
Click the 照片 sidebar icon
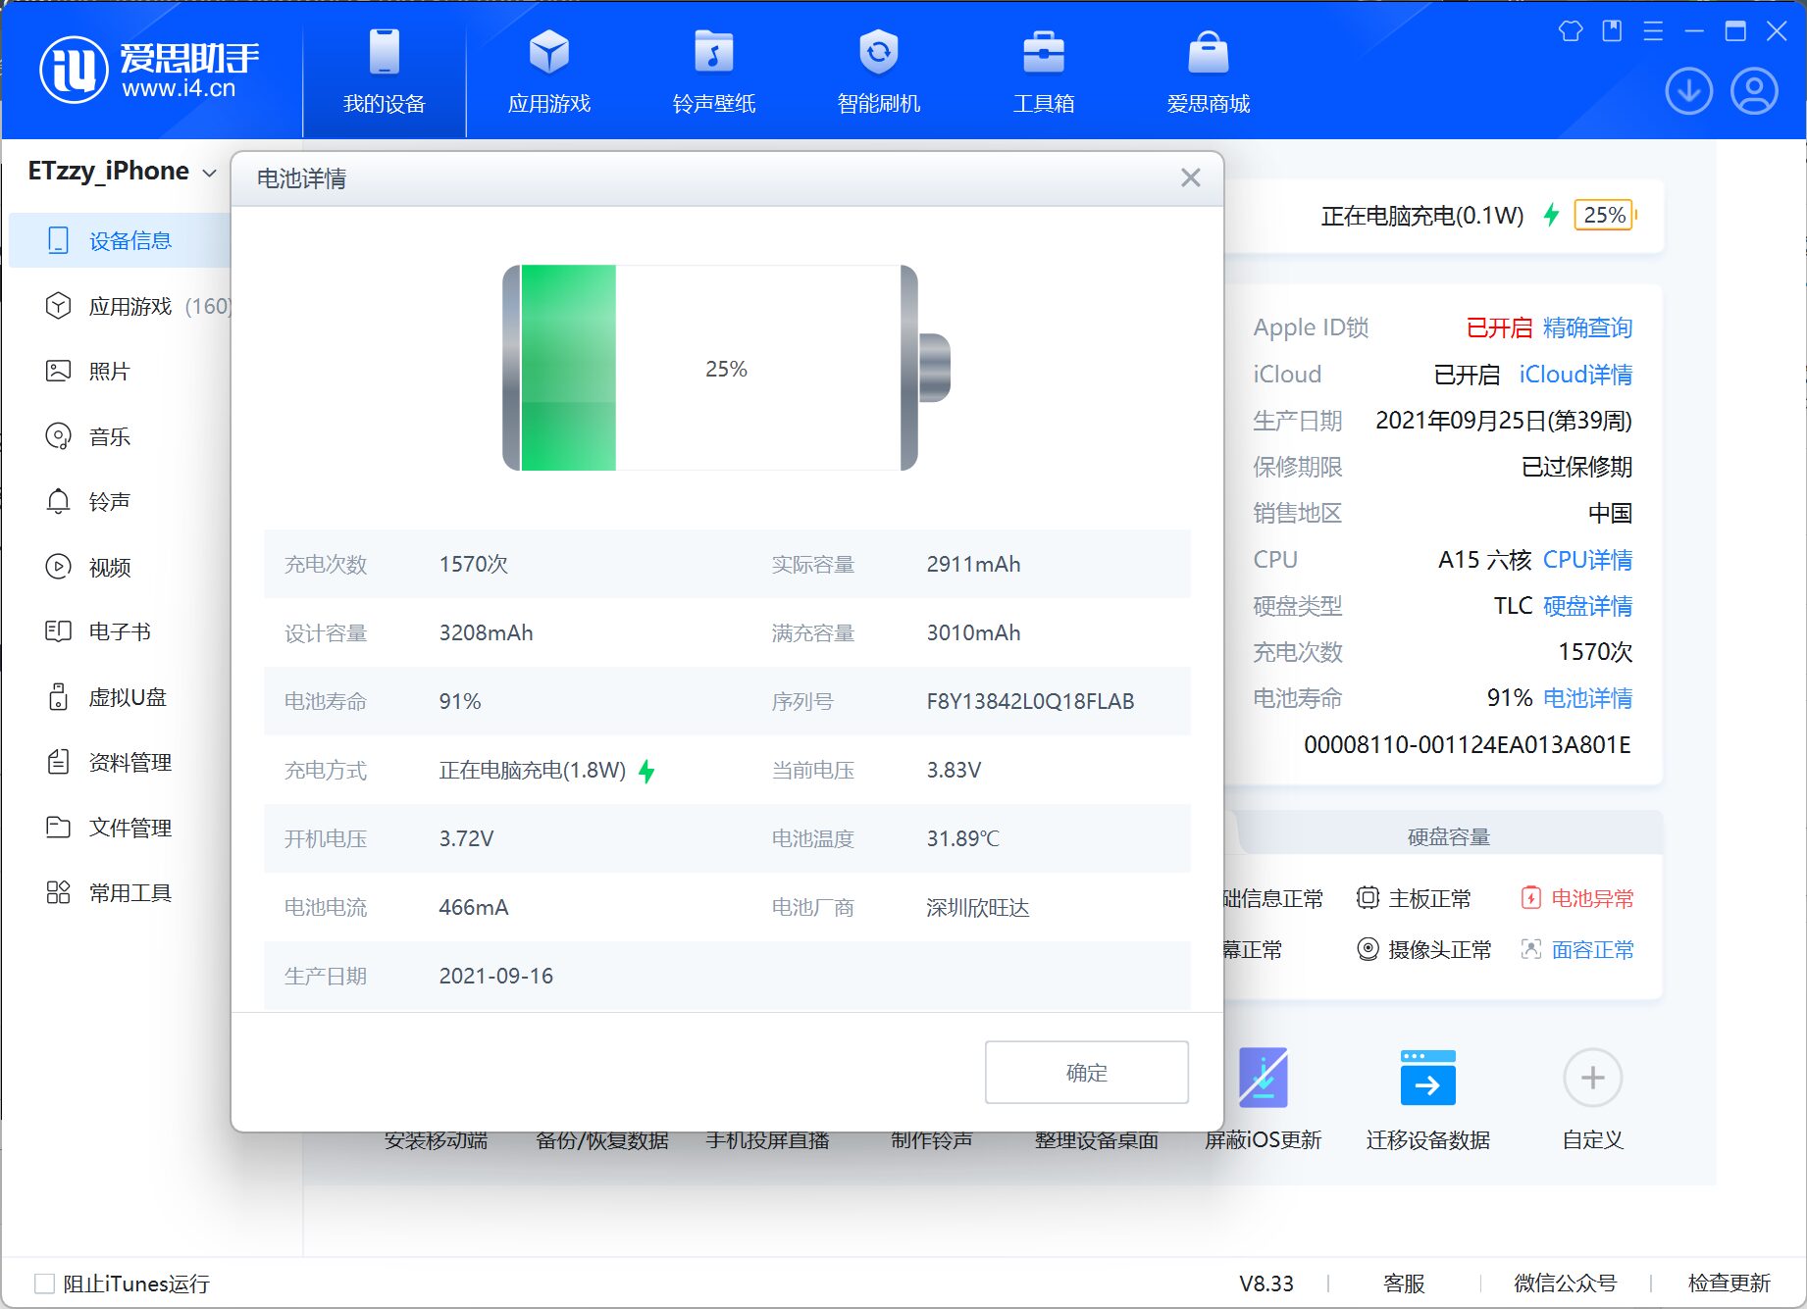[x=58, y=371]
